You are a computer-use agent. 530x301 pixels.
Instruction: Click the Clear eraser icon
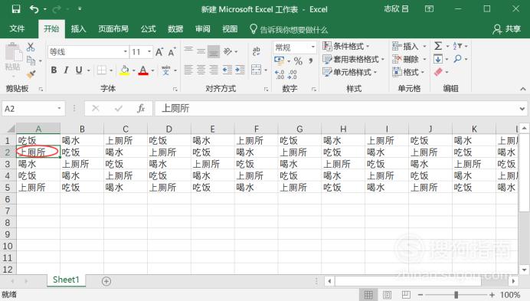click(x=438, y=72)
